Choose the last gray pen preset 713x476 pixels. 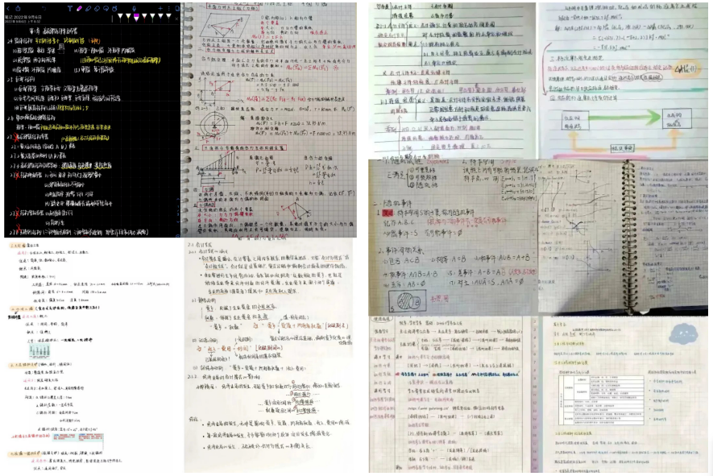pyautogui.click(x=168, y=17)
